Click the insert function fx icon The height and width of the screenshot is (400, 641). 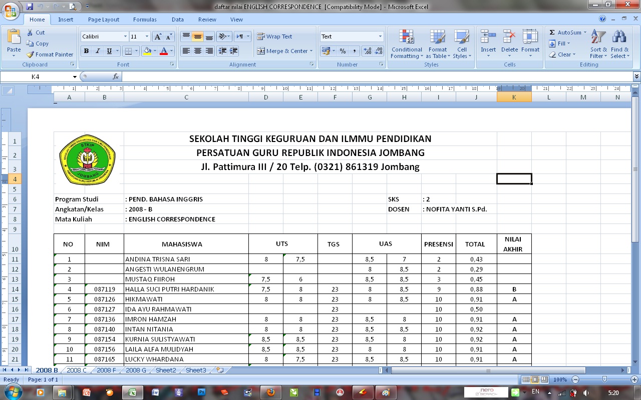[116, 76]
